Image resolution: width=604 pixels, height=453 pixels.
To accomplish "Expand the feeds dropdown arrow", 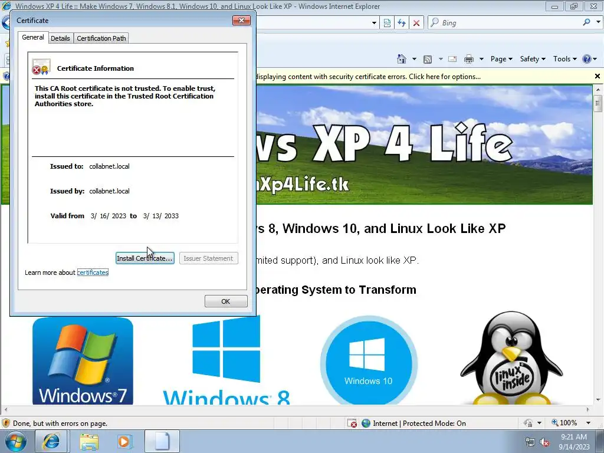I will (x=441, y=59).
